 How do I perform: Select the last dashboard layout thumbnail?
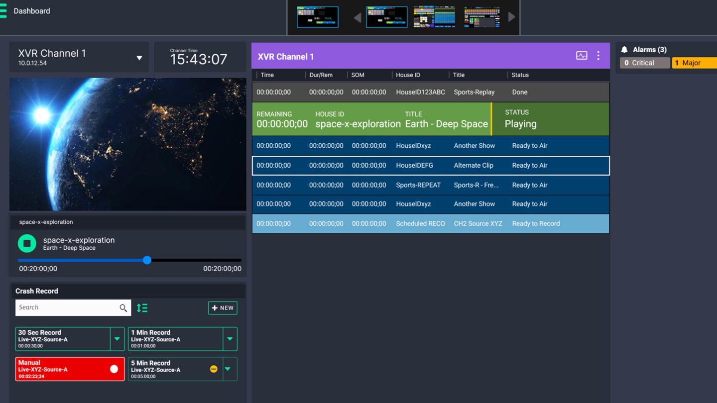[481, 17]
